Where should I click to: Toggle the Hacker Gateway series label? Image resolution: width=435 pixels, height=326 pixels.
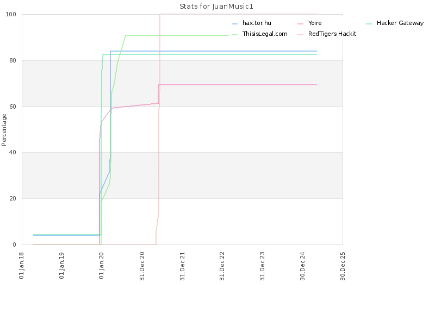tap(400, 23)
